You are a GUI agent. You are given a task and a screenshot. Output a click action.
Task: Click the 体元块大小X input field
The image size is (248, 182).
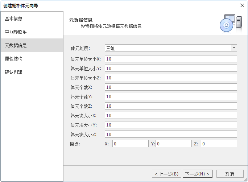click(x=170, y=115)
